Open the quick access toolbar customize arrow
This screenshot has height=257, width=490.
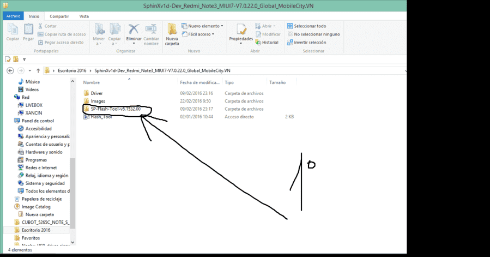coord(24,59)
